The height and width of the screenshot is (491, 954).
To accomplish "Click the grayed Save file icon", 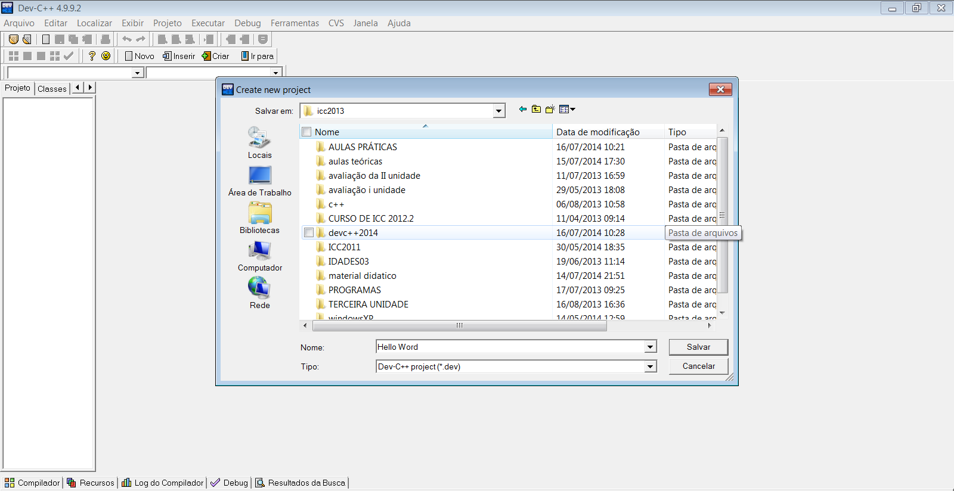I will 60,39.
